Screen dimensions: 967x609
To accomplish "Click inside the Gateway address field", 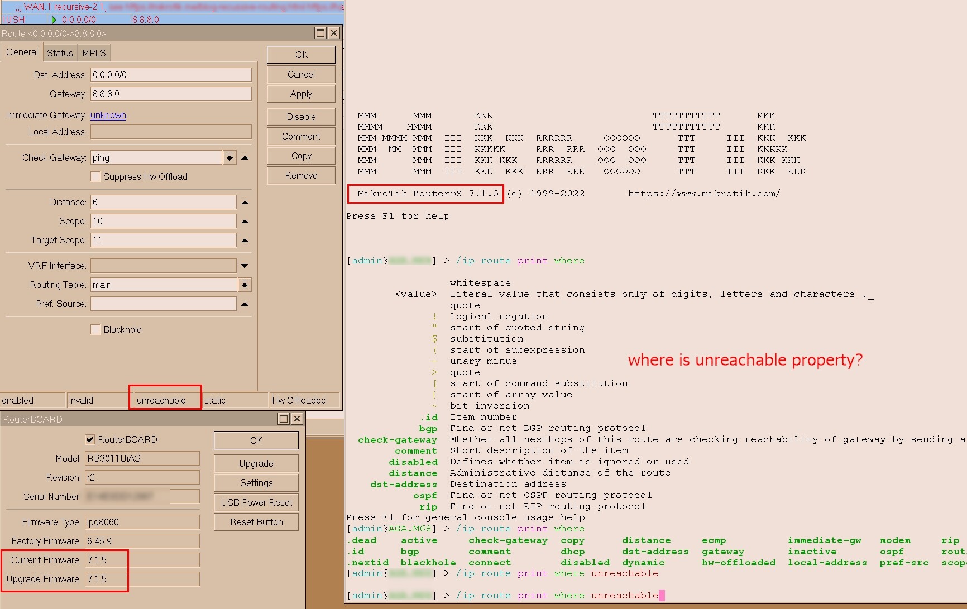I will pyautogui.click(x=170, y=93).
